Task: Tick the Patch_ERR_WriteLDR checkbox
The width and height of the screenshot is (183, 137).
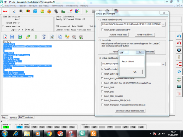Action: point(102,96)
